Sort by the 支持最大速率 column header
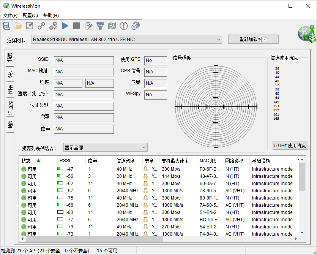Screen dimensions: 317x255 pos(178,161)
